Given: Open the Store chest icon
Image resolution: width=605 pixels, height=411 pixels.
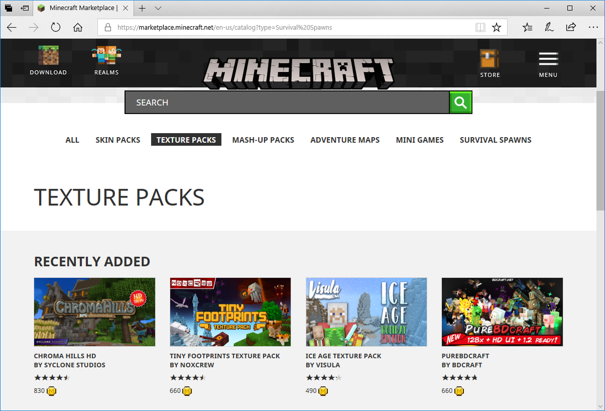Looking at the screenshot, I should 490,59.
